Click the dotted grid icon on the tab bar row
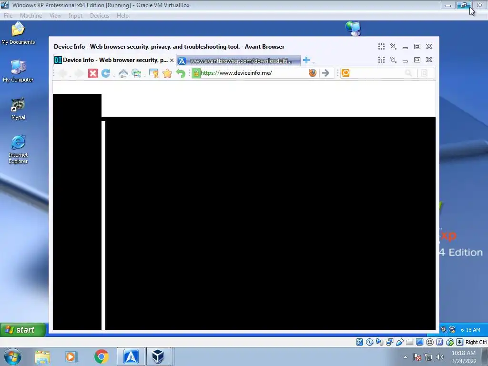Image resolution: width=488 pixels, height=366 pixels. (x=381, y=60)
